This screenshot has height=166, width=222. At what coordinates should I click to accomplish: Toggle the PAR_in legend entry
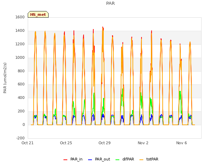[x=73, y=159]
